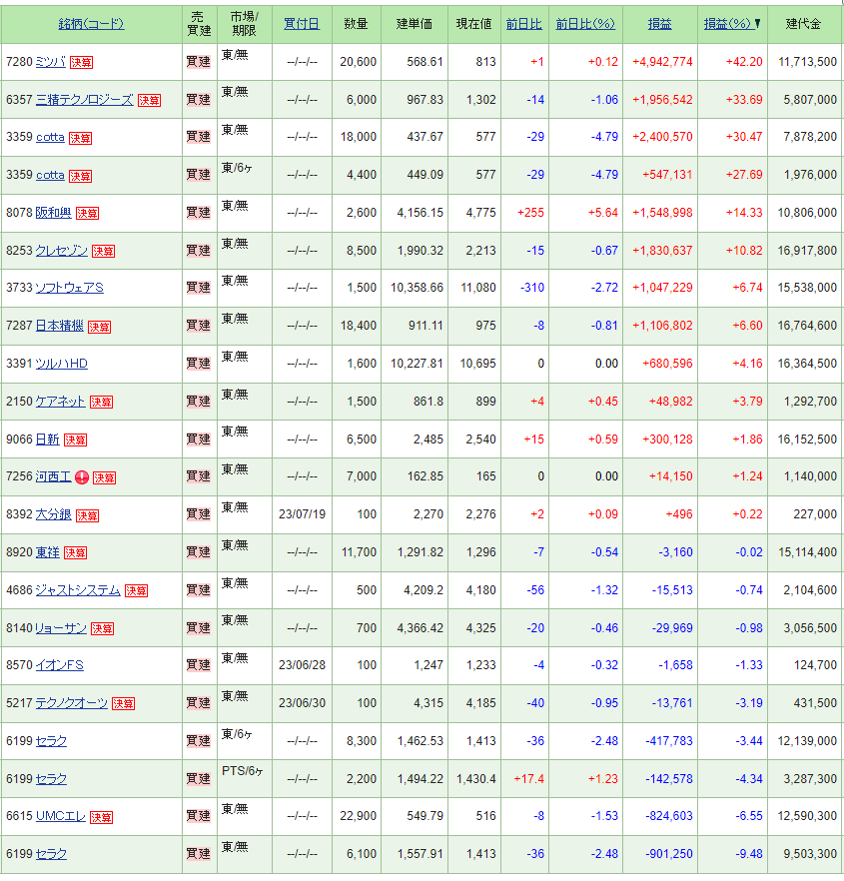Select profit value +4,942,774 in ミツバ row
This screenshot has height=881, width=844.
click(662, 62)
